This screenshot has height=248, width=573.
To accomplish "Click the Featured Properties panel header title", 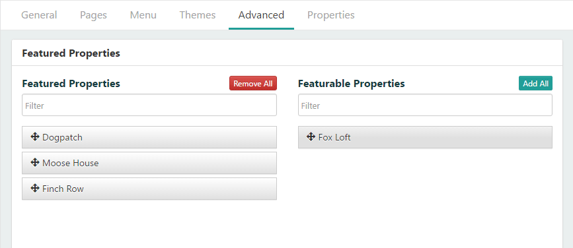I will pos(71,53).
